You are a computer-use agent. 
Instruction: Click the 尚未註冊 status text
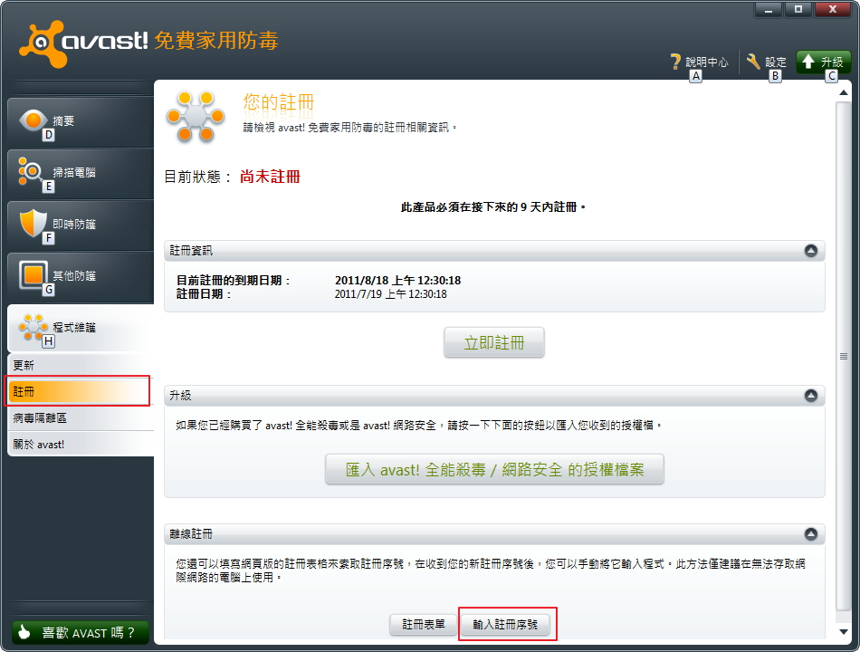click(270, 177)
